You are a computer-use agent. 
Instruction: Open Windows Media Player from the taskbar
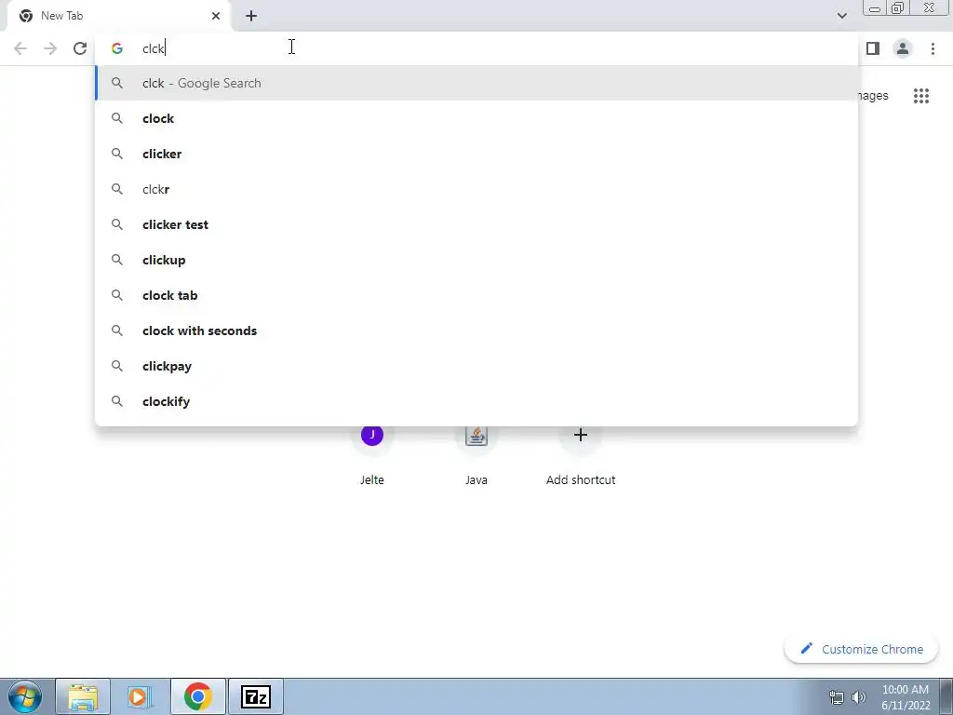click(x=140, y=696)
